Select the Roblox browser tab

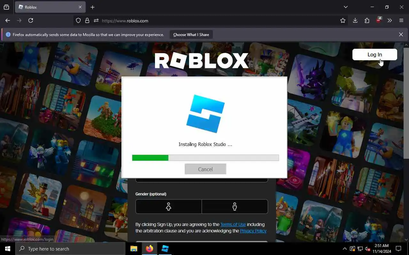click(50, 7)
